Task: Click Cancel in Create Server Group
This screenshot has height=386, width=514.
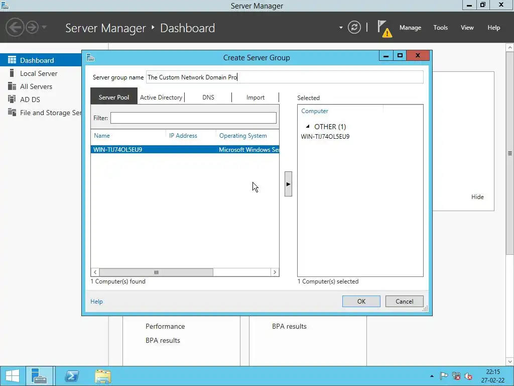Action: [404, 302]
